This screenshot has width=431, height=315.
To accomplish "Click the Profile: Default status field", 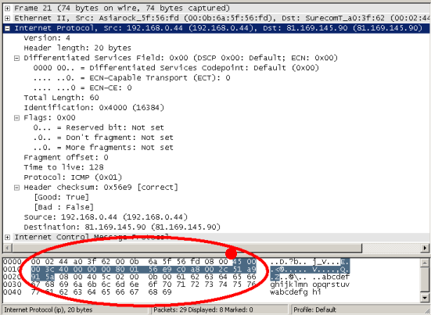I will [314, 310].
